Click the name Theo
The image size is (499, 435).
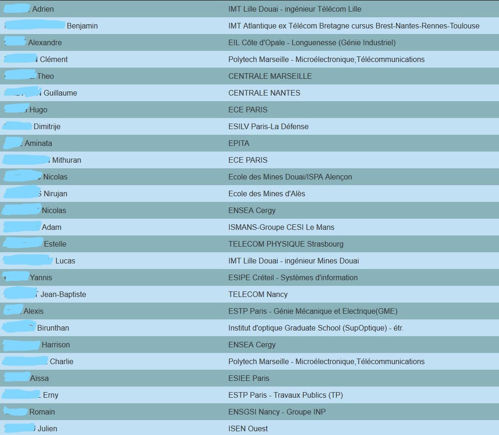point(46,76)
